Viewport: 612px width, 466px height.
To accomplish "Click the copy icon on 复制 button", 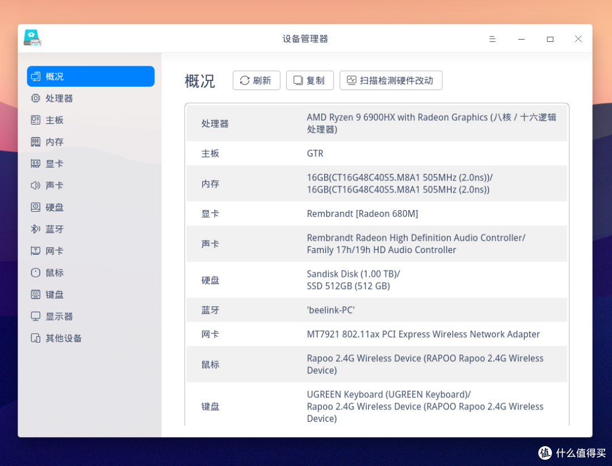I will [x=298, y=80].
